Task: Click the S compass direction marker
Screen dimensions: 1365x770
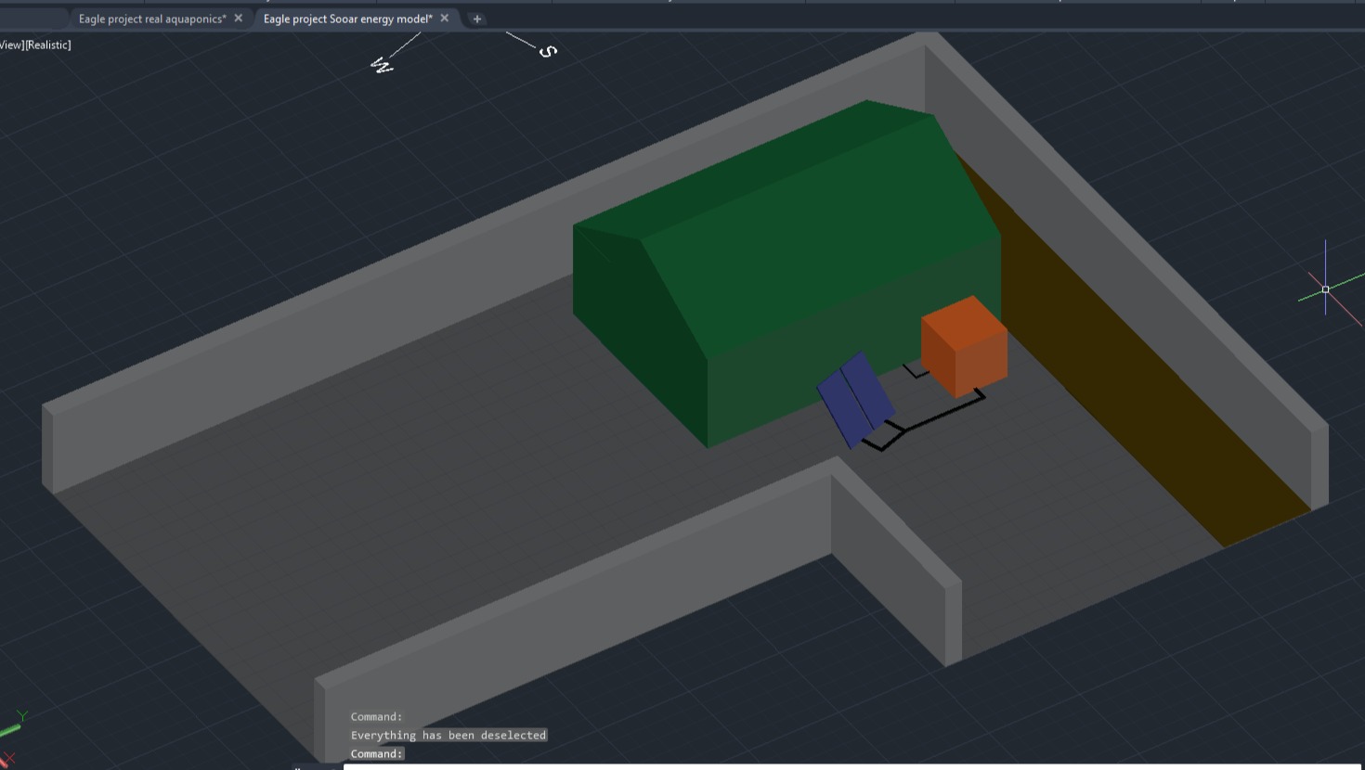Action: point(548,51)
